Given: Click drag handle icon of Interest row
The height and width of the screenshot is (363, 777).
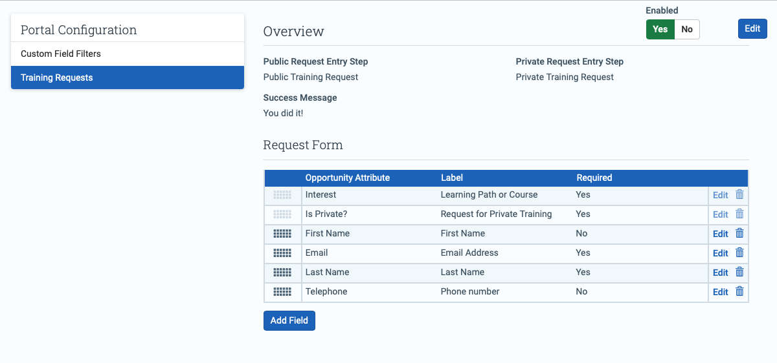Looking at the screenshot, I should (x=282, y=194).
